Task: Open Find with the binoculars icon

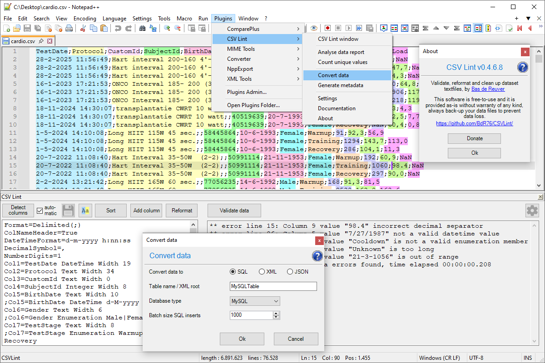Action: pyautogui.click(x=143, y=28)
